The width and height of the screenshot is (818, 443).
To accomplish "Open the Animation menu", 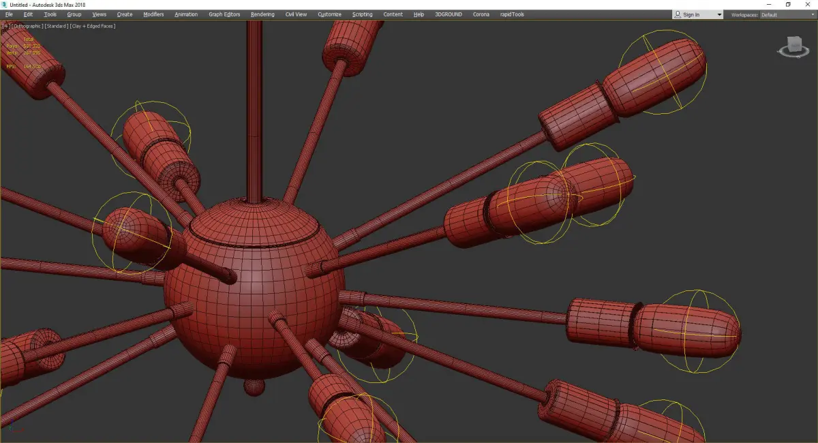I will (x=186, y=14).
